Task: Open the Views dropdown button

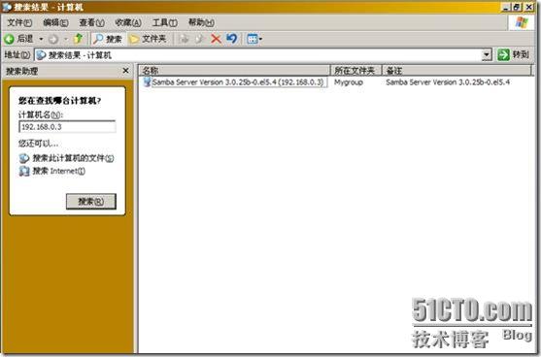Action: point(254,39)
